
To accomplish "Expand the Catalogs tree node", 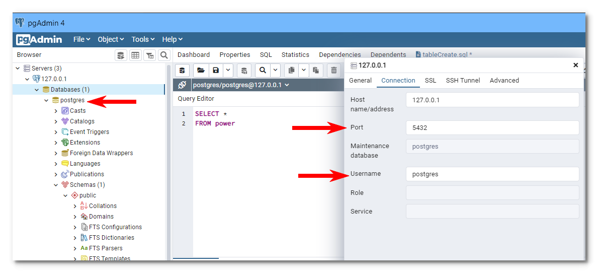I will coord(56,121).
